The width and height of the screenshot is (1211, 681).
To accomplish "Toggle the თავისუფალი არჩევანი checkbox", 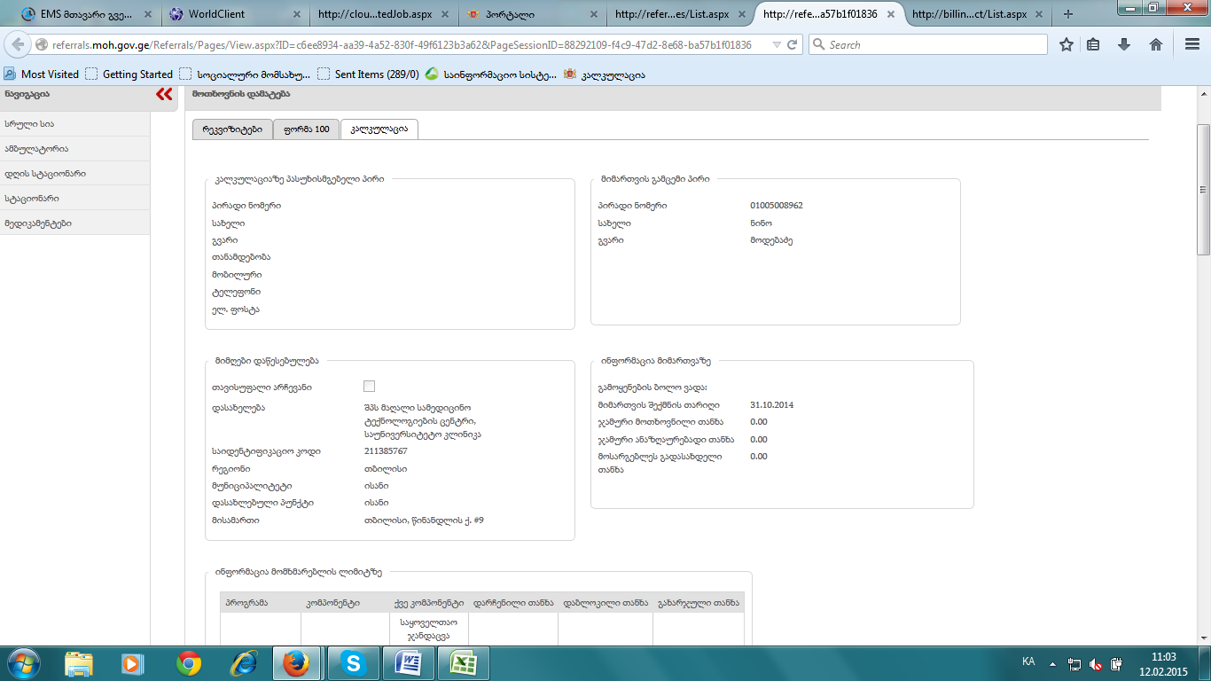I will pyautogui.click(x=369, y=387).
